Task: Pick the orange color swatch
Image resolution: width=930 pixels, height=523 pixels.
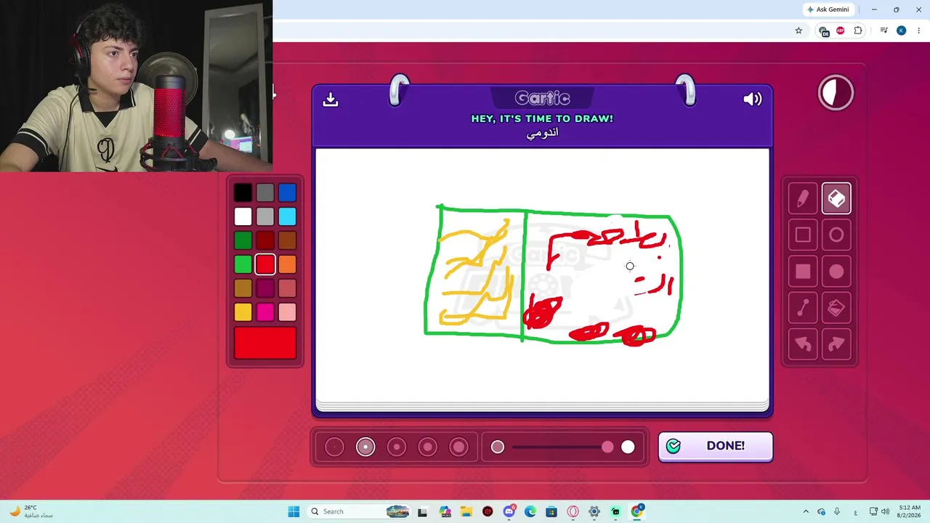Action: coord(287,264)
